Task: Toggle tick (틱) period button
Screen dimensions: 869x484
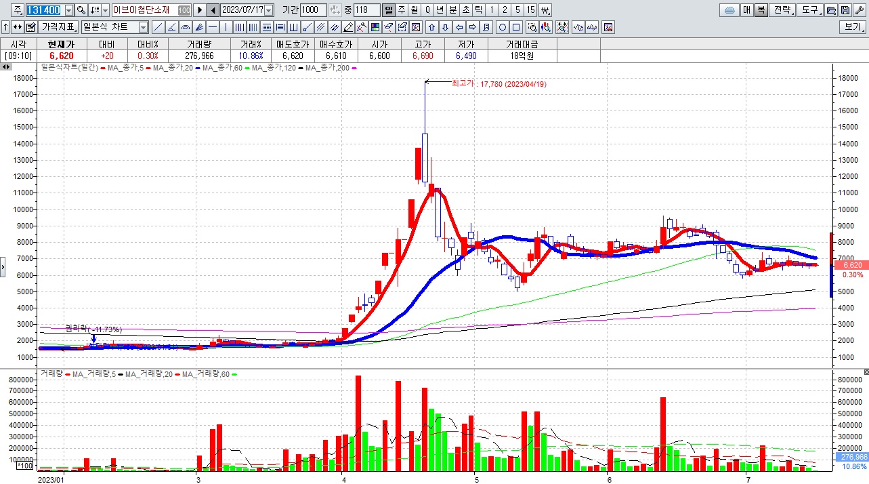Action: [479, 10]
